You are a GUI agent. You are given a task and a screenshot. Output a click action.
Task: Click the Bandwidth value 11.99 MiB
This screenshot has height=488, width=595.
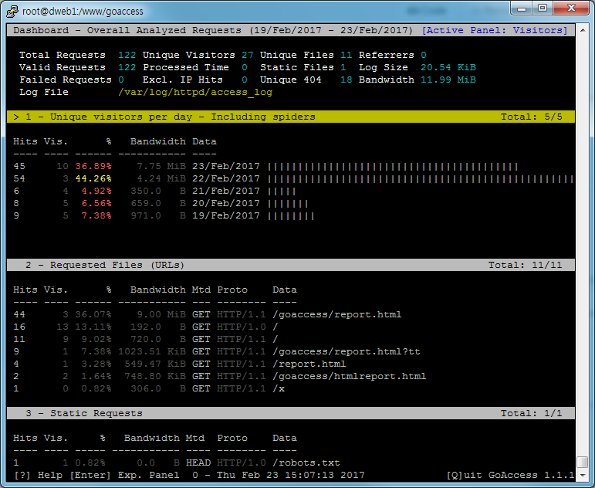tap(448, 80)
